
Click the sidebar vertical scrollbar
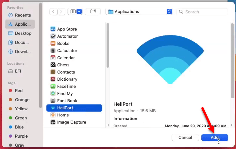tap(40, 55)
